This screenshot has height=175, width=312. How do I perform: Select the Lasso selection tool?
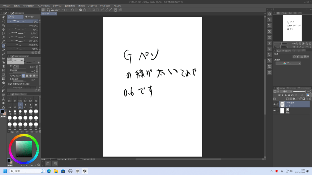tap(3, 33)
